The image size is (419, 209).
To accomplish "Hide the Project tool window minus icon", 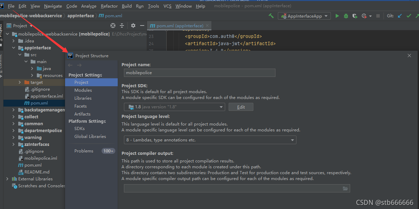I will click(142, 26).
